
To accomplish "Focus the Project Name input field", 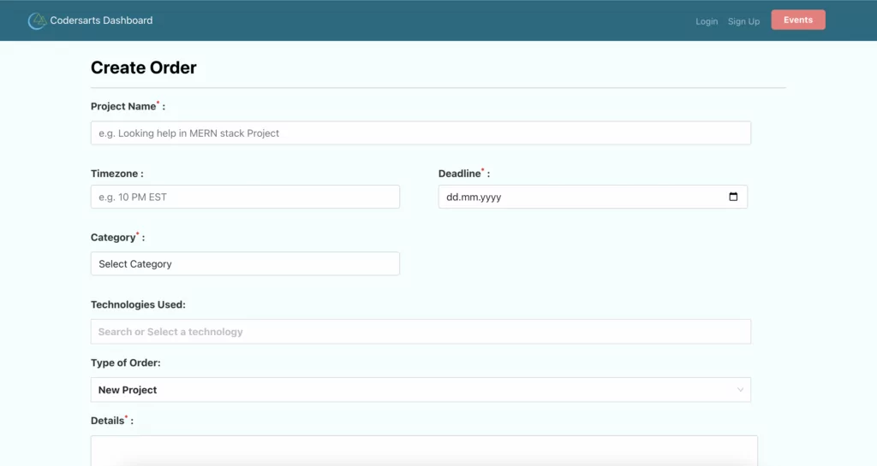I will 421,133.
